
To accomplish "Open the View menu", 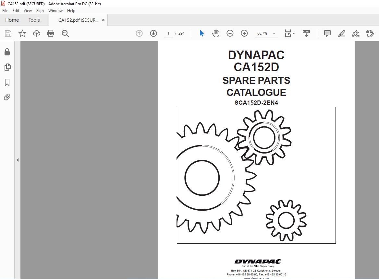I will (x=28, y=11).
